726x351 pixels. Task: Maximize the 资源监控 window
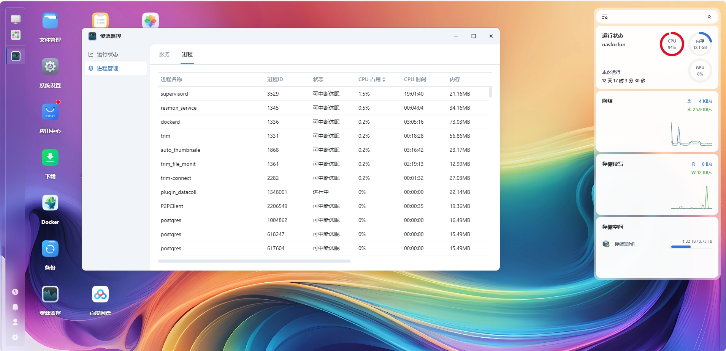(x=474, y=36)
